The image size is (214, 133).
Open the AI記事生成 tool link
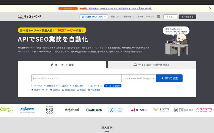(x=94, y=90)
